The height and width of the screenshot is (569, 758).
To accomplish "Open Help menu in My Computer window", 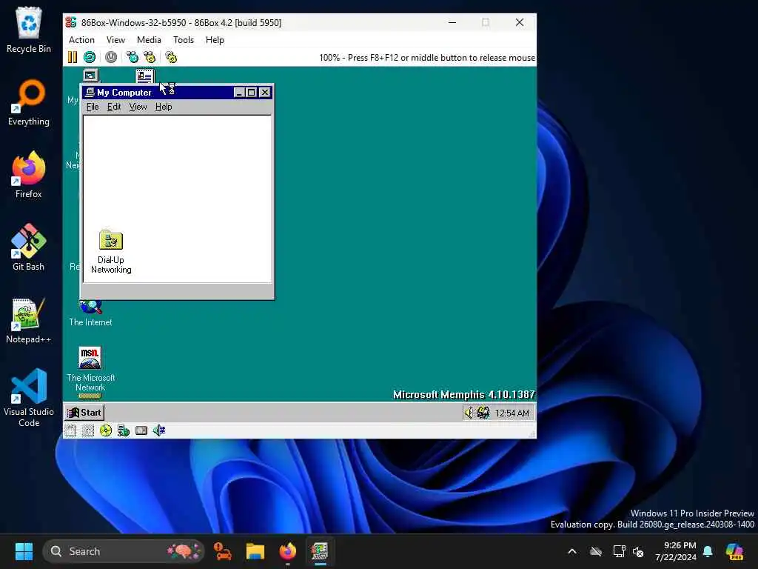I will [164, 107].
